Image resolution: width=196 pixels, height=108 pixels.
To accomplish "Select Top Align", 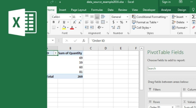I will [x=87, y=17].
